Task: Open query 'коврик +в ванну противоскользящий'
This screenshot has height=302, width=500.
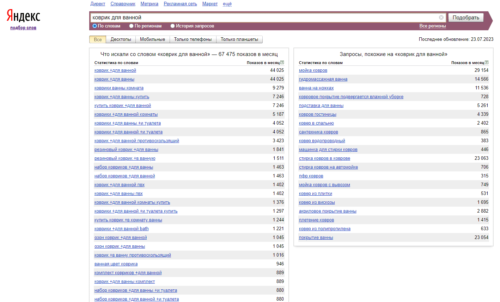Action: (133, 255)
